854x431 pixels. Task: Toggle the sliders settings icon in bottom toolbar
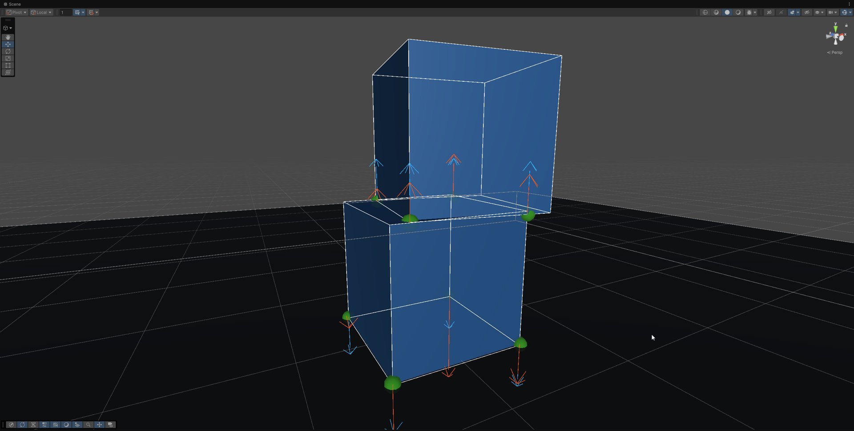point(44,425)
